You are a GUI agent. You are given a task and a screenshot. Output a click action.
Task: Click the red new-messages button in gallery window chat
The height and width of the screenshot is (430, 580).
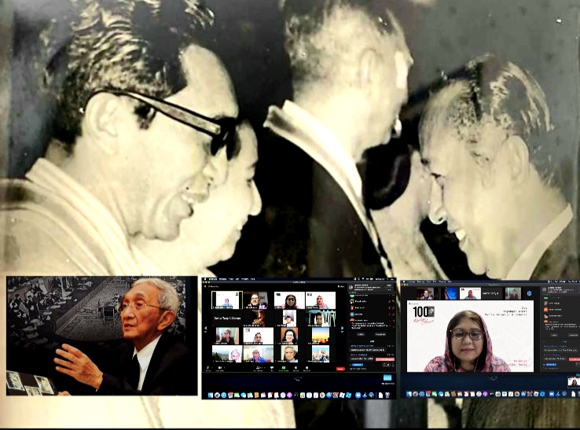click(x=385, y=359)
